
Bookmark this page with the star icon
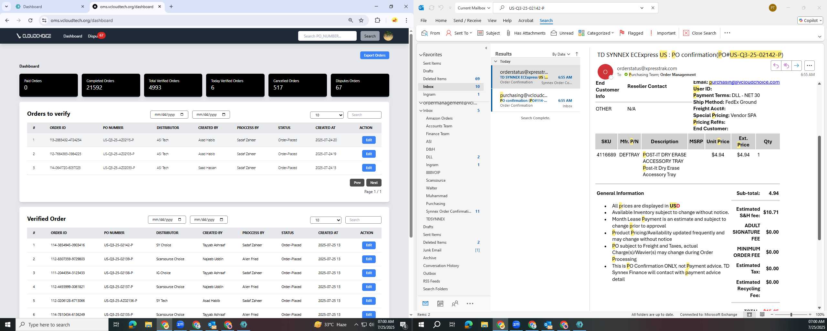click(361, 20)
